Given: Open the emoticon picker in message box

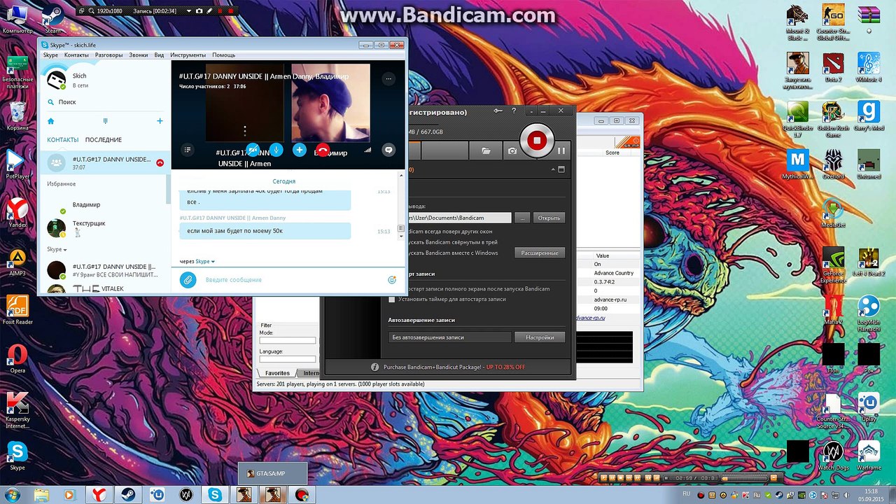Looking at the screenshot, I should (392, 280).
